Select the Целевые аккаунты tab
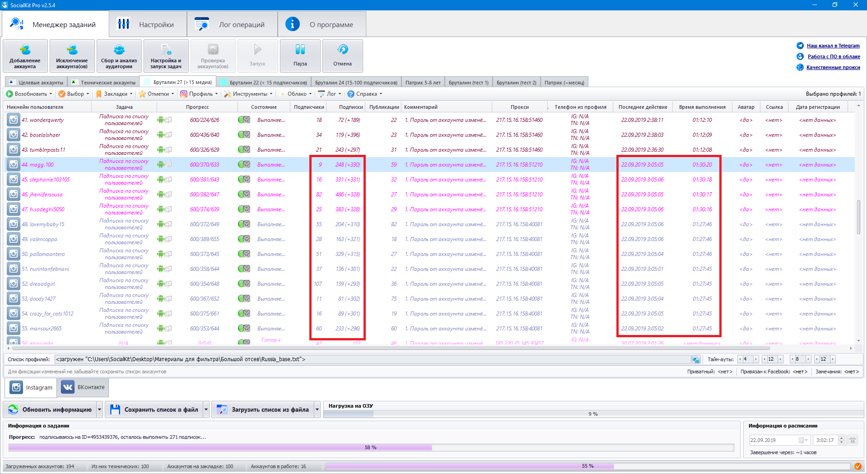The width and height of the screenshot is (867, 474). pos(37,83)
